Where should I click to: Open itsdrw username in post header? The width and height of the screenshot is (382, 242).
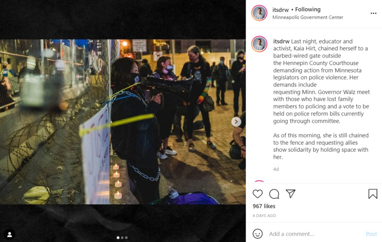(x=280, y=10)
